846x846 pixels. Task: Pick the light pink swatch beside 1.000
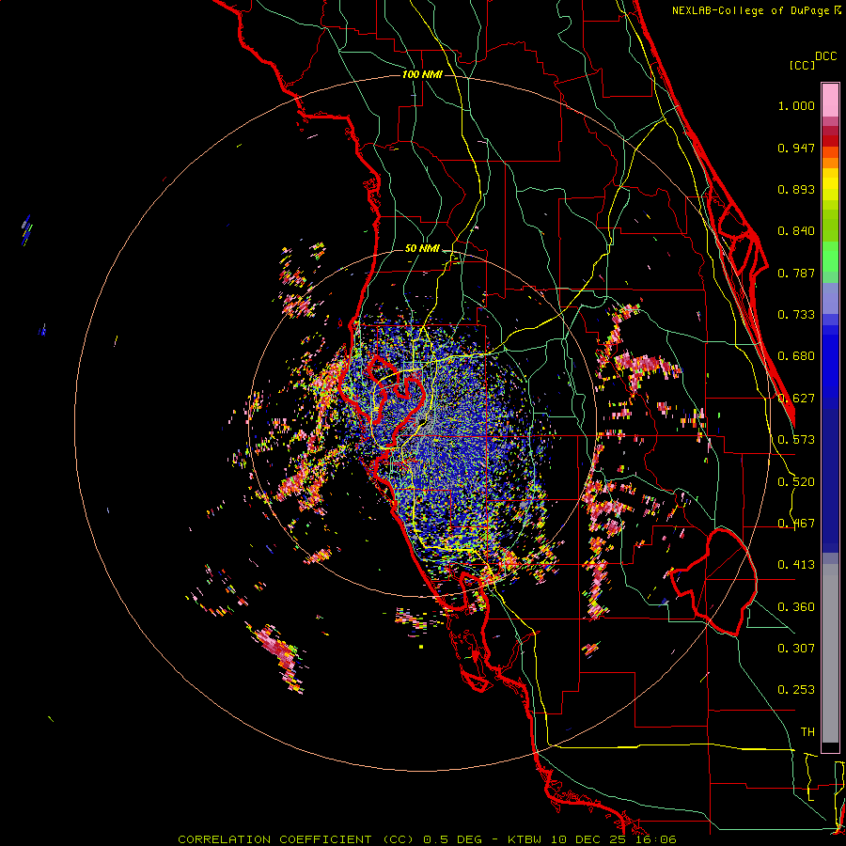point(830,101)
